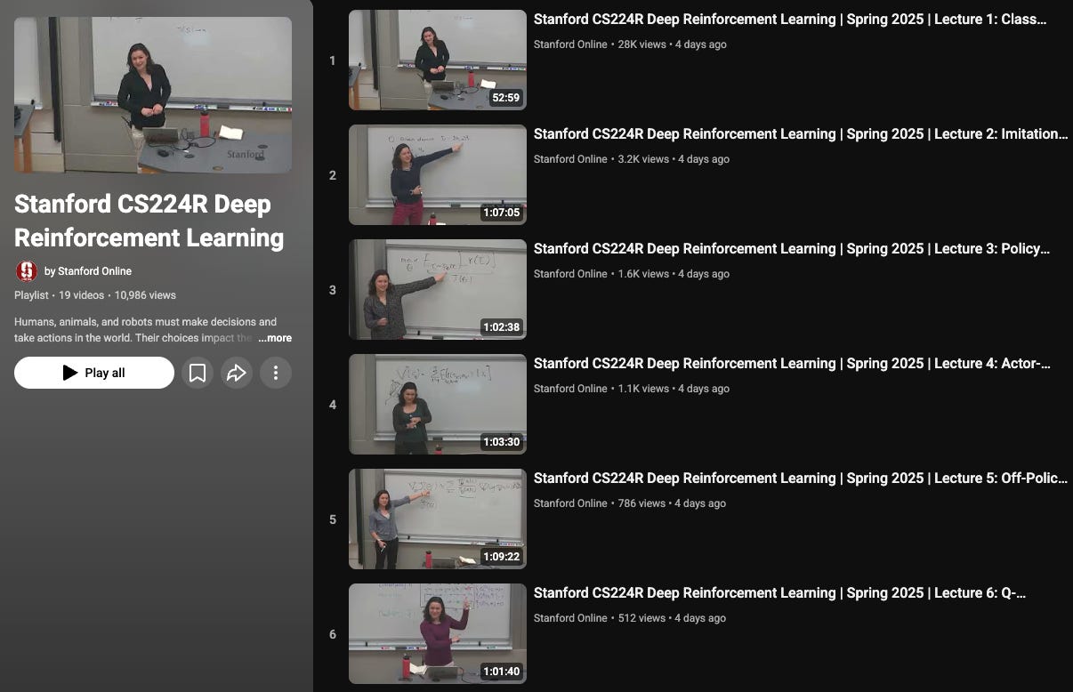Click the '19 videos · 10,986 views' text

(117, 295)
